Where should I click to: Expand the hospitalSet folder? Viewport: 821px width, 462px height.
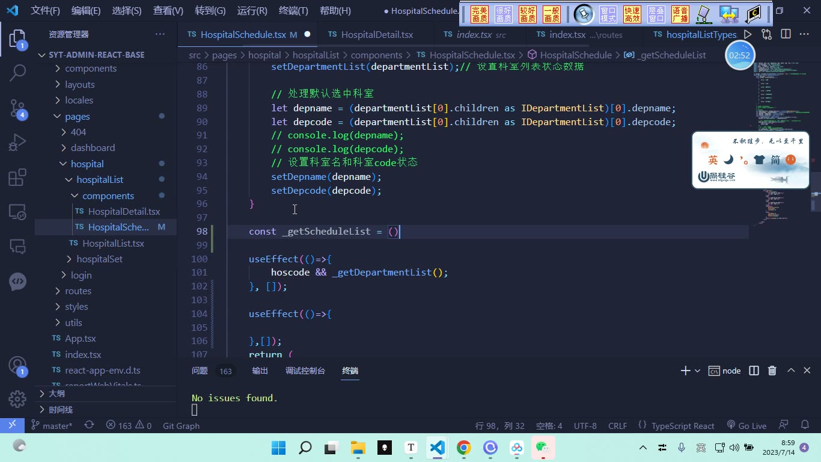click(99, 259)
